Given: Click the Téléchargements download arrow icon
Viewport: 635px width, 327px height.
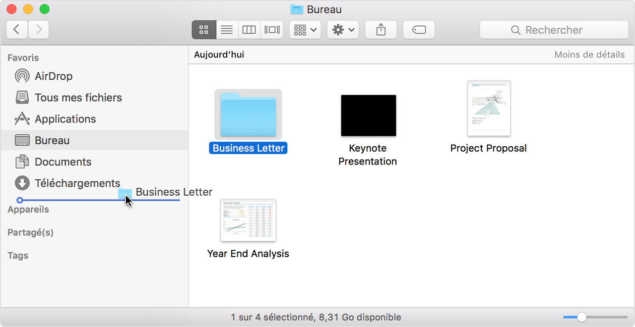Looking at the screenshot, I should tap(22, 183).
